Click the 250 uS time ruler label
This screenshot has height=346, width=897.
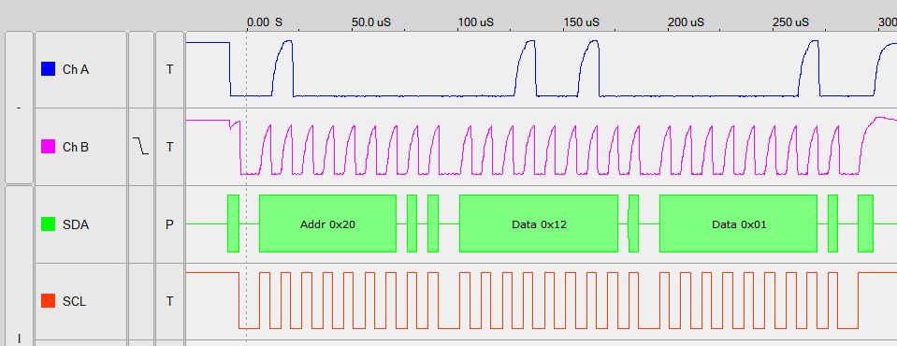tap(790, 22)
